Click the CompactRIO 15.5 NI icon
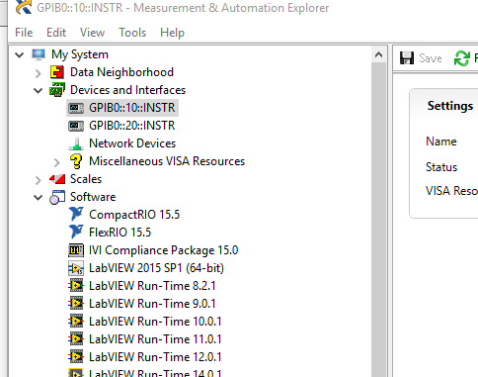 pyautogui.click(x=76, y=215)
